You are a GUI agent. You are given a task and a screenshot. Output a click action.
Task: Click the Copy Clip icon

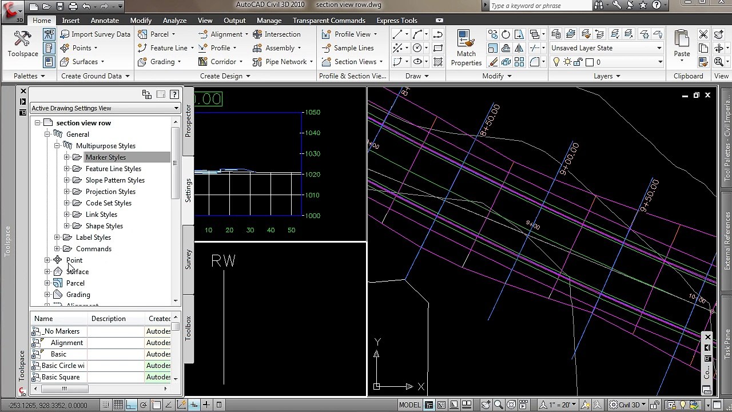pos(703,48)
